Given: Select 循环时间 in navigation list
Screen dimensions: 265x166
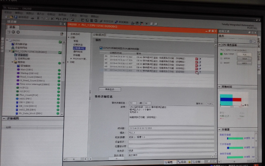Looking at the screenshot, I should click(78, 51).
